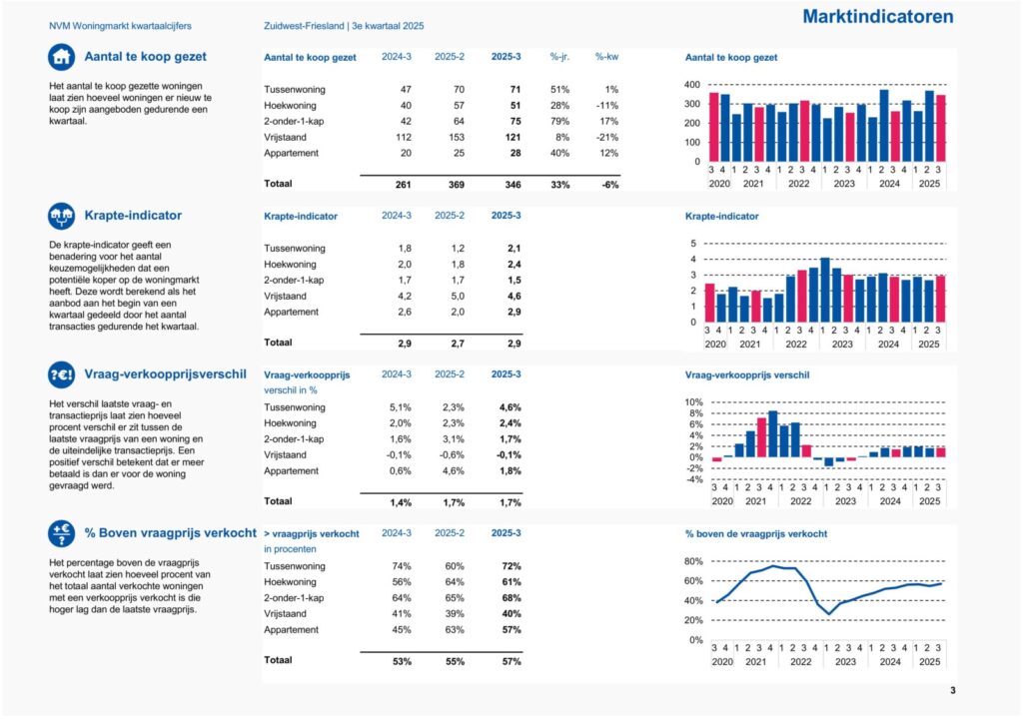Click the Krapte-indicator houses icon
Viewport: 1023px width, 723px height.
click(x=62, y=215)
